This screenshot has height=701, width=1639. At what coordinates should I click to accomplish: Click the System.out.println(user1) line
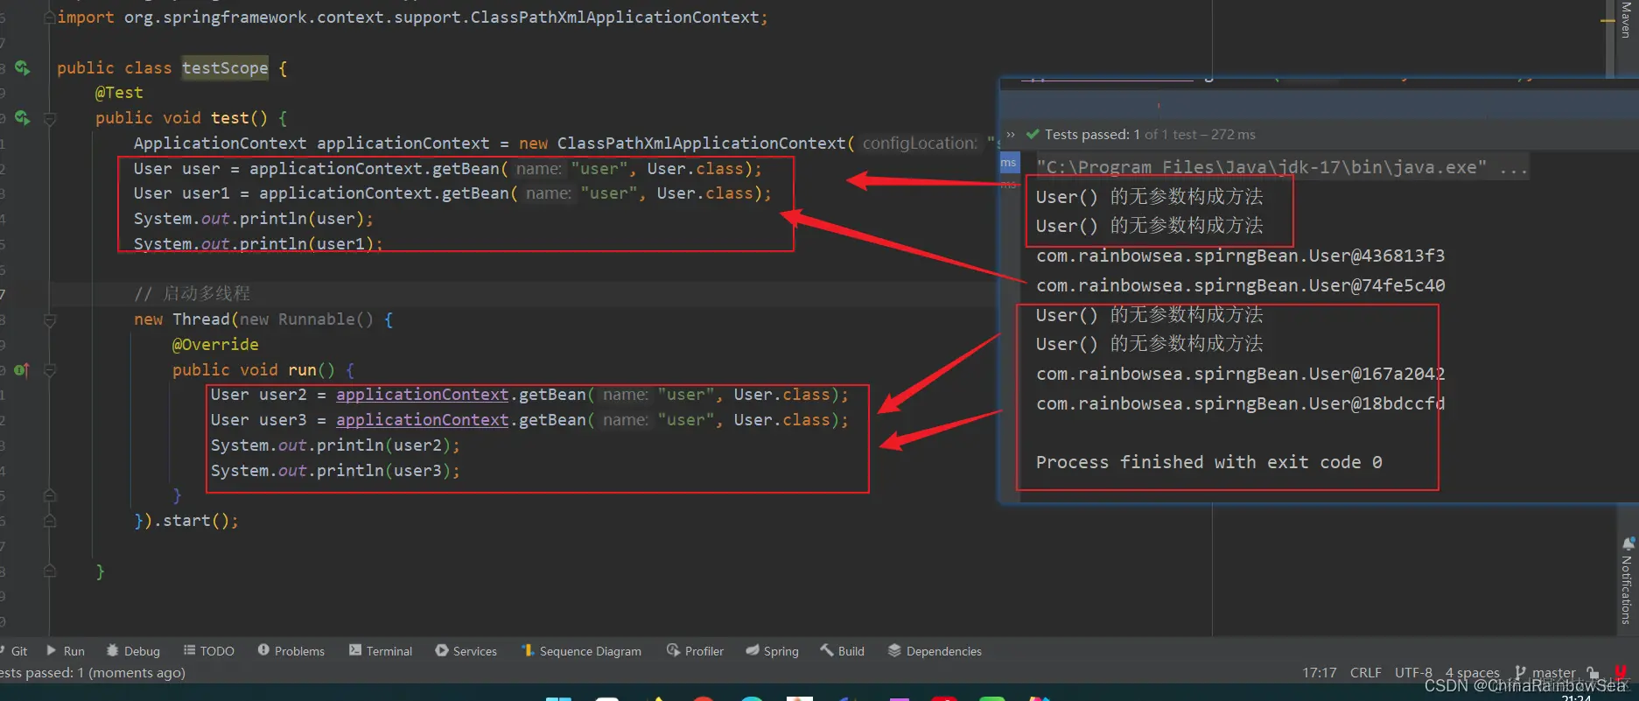[x=258, y=244]
